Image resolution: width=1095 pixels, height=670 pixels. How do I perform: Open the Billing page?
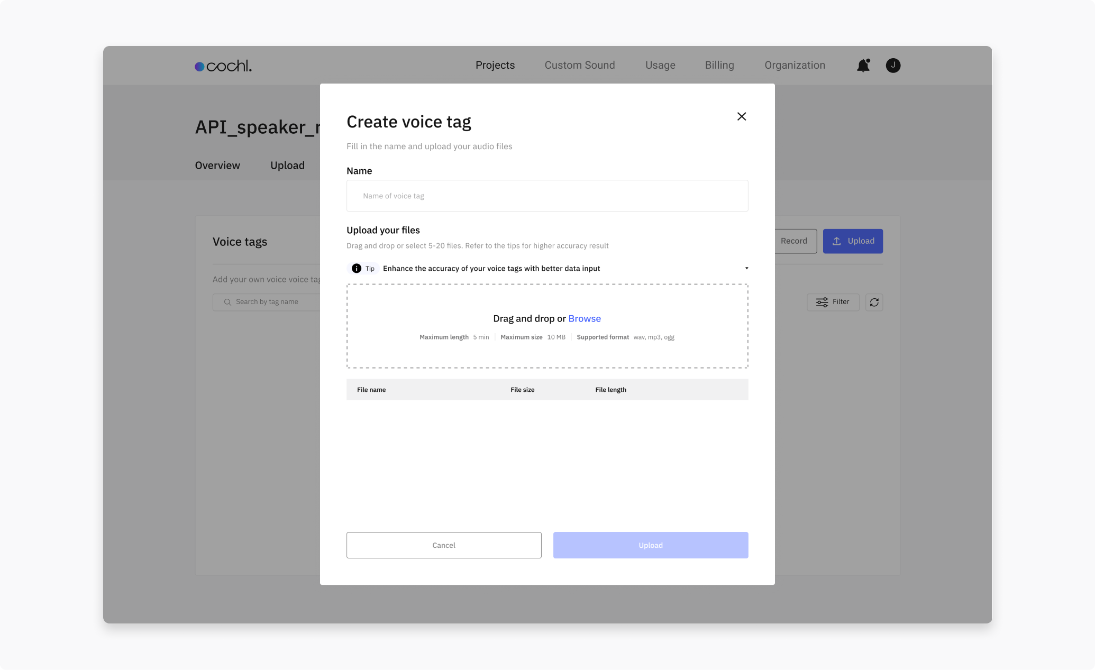(x=719, y=65)
